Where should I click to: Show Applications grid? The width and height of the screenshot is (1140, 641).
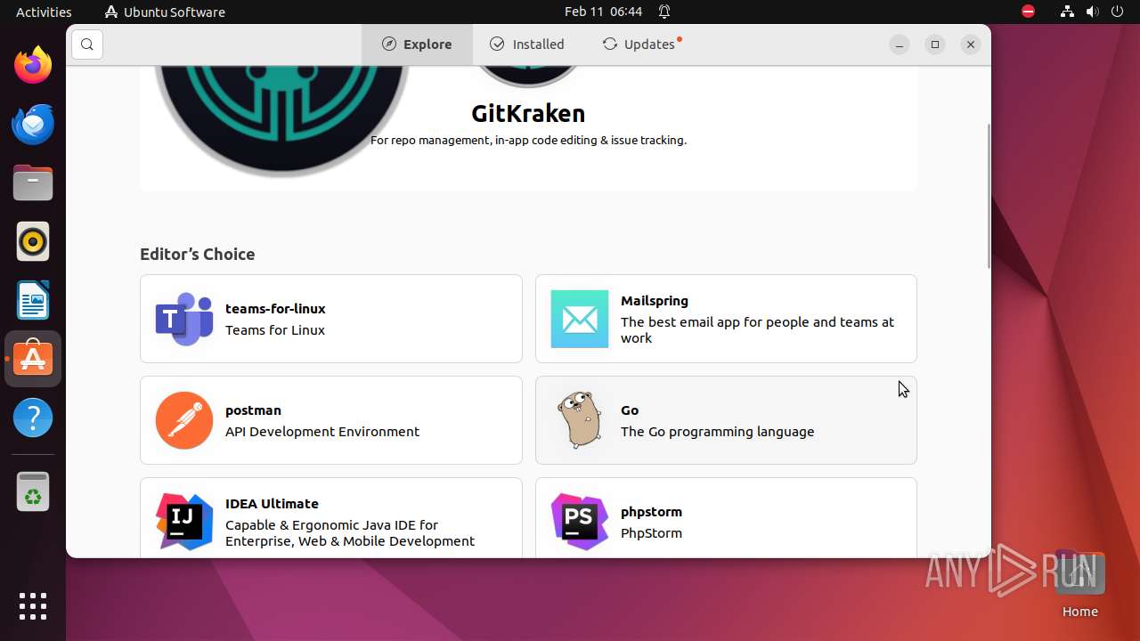(x=33, y=606)
